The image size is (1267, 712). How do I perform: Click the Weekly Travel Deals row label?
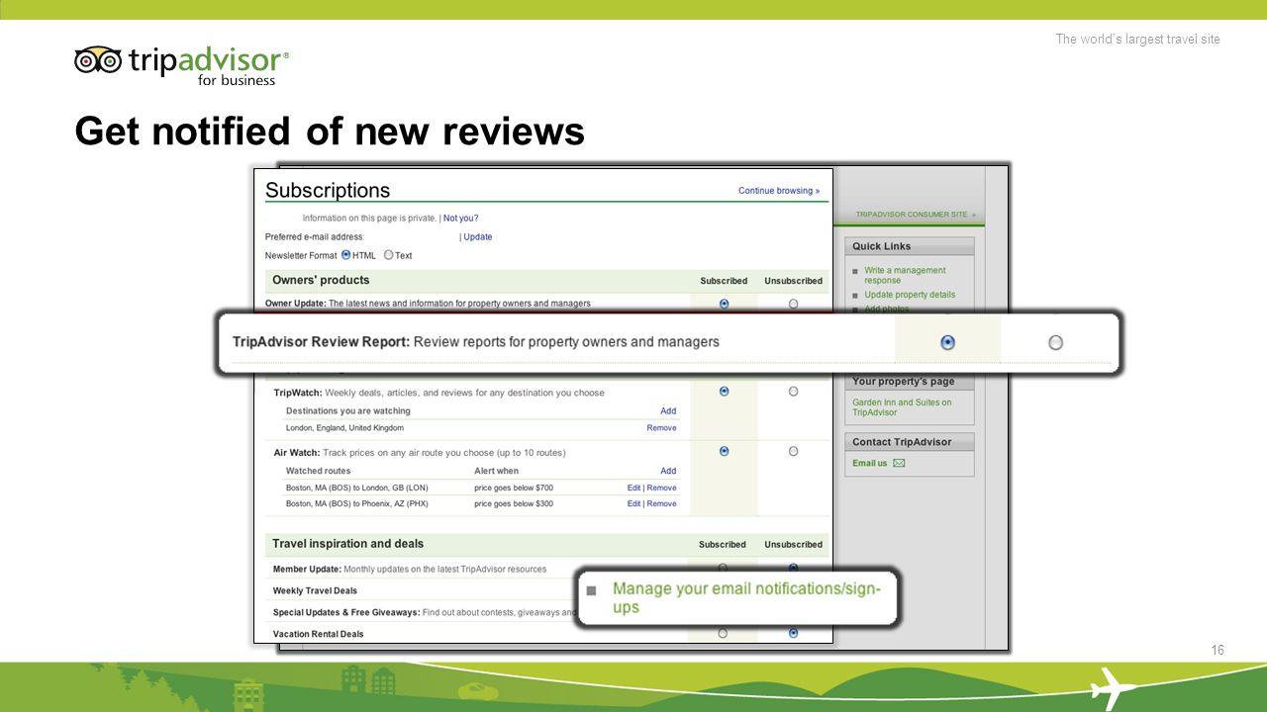pyautogui.click(x=315, y=591)
